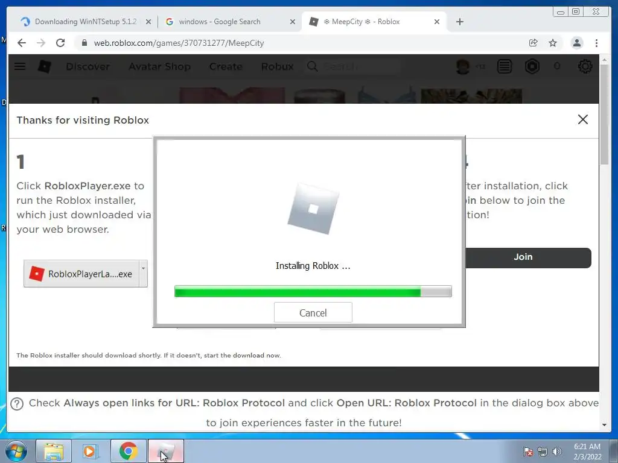Close the windows Google Search tab
This screenshot has width=618, height=463.
(x=293, y=22)
